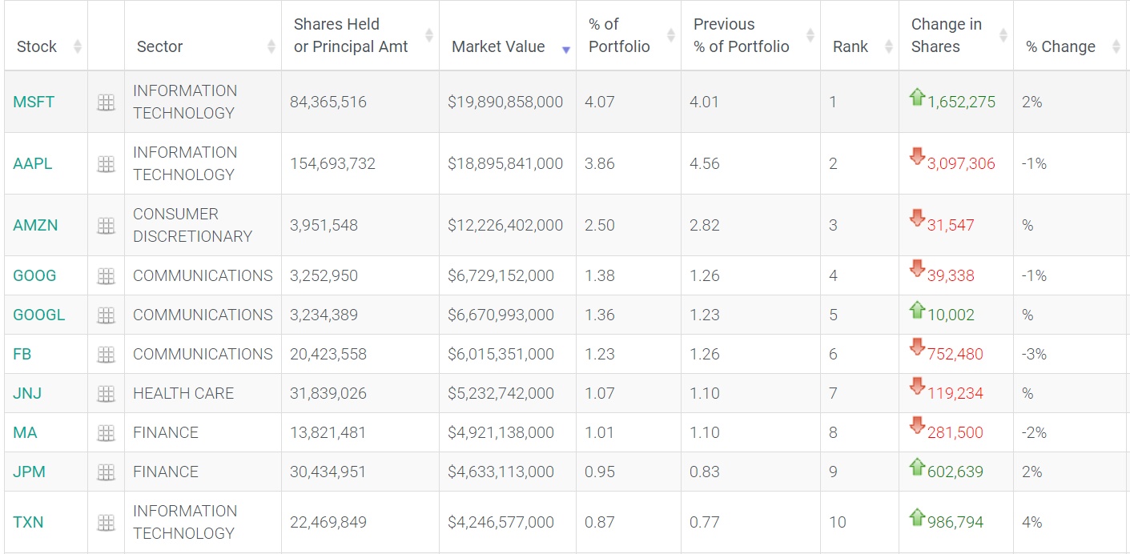Toggle the Market Value sort arrow
Viewport: 1130px width, 554px height.
[x=565, y=49]
